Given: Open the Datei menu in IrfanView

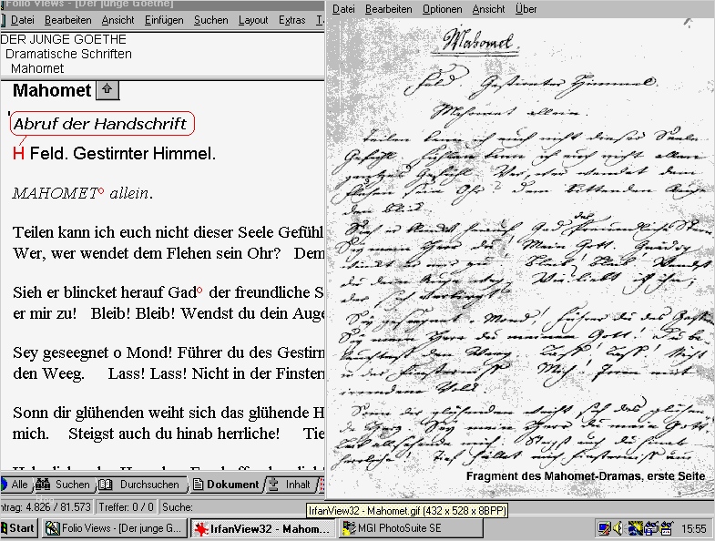Looking at the screenshot, I should click(x=343, y=9).
